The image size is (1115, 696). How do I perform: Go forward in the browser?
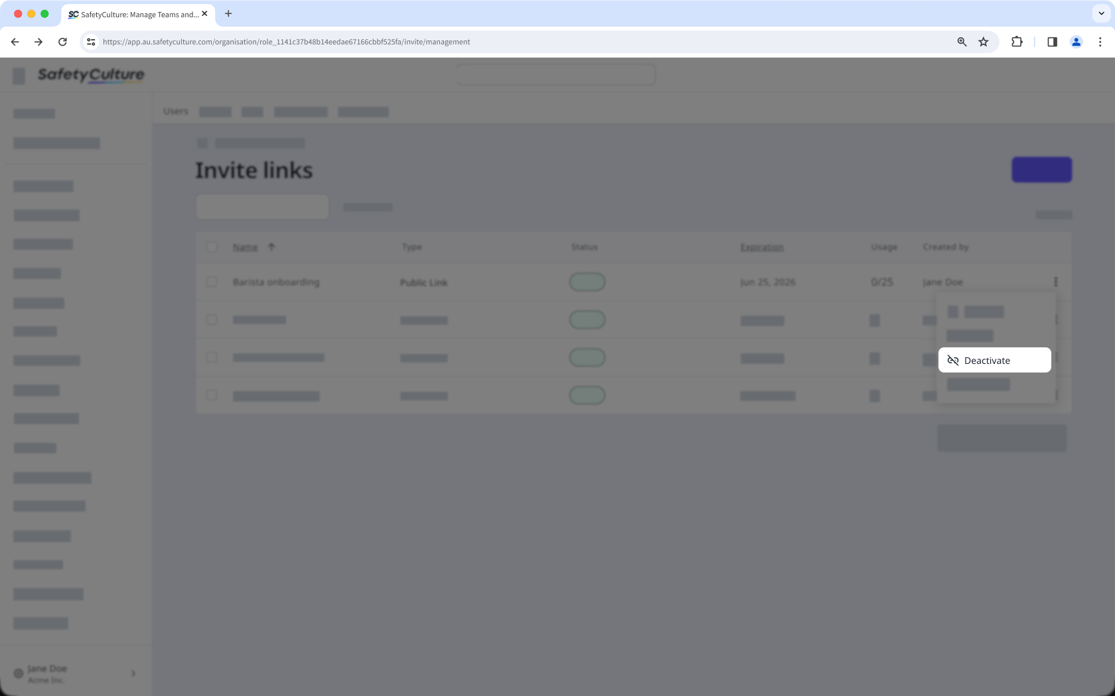click(38, 42)
